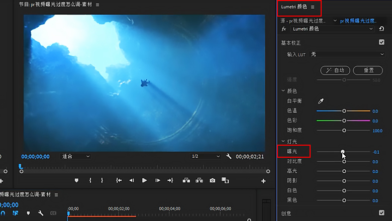The width and height of the screenshot is (392, 221).
Task: Expand the Creative (创意) section header
Action: (286, 213)
